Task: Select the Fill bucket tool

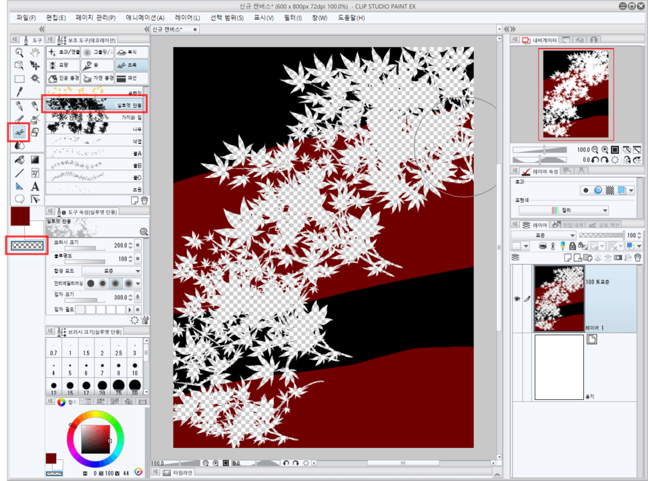Action: 19,159
